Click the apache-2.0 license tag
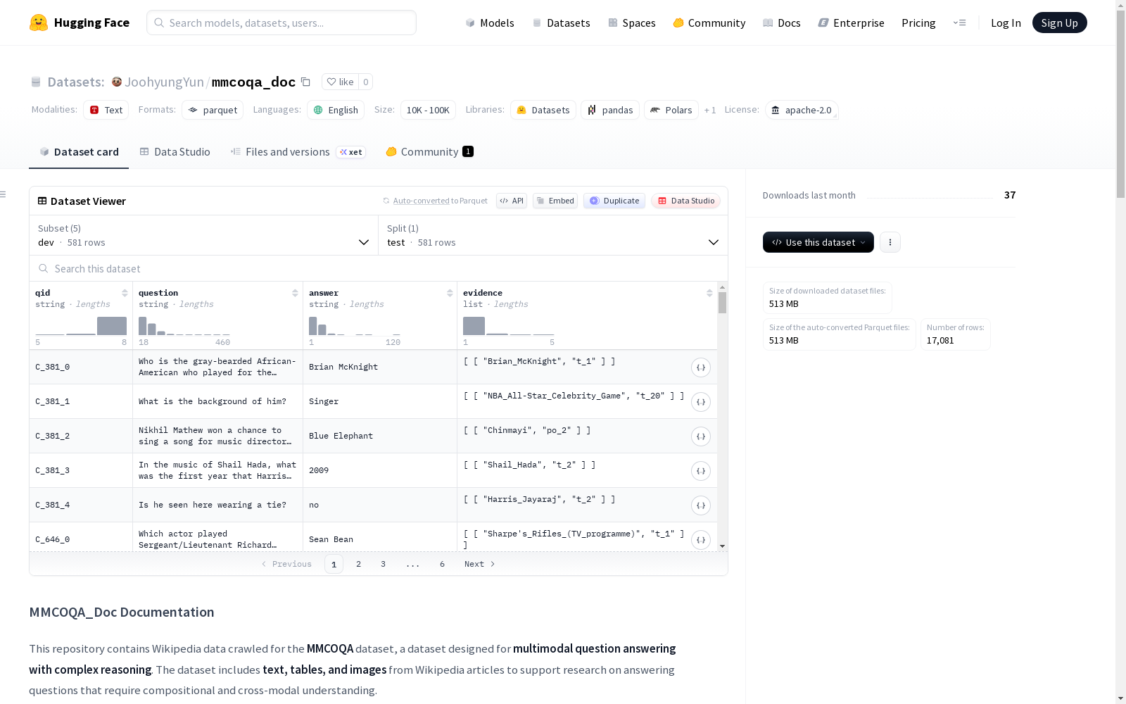Screen dimensions: 1126x704 802,110
